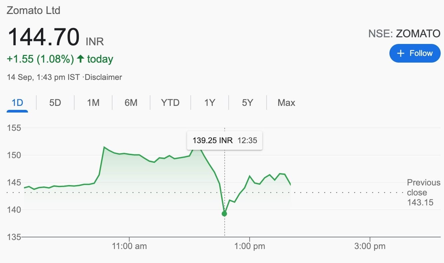Image resolution: width=444 pixels, height=263 pixels.
Task: Select the 1D time range tab
Action: 17,103
